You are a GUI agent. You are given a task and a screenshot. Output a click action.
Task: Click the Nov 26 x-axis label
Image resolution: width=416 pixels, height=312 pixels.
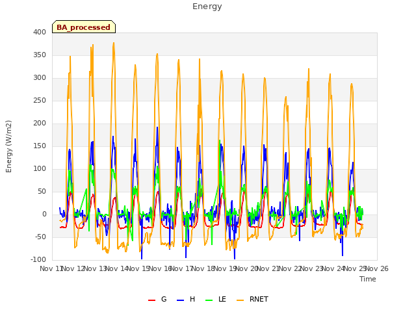(377, 268)
